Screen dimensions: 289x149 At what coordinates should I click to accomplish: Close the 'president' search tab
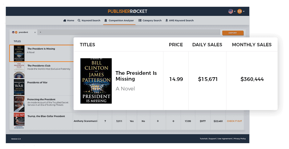point(35,32)
